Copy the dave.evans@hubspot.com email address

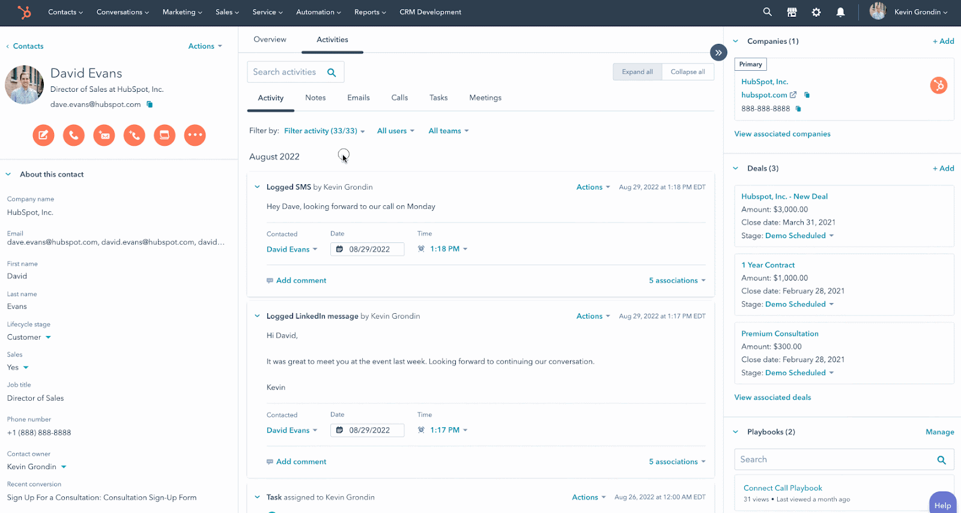tap(150, 104)
